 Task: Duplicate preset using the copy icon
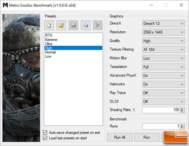[86, 25]
